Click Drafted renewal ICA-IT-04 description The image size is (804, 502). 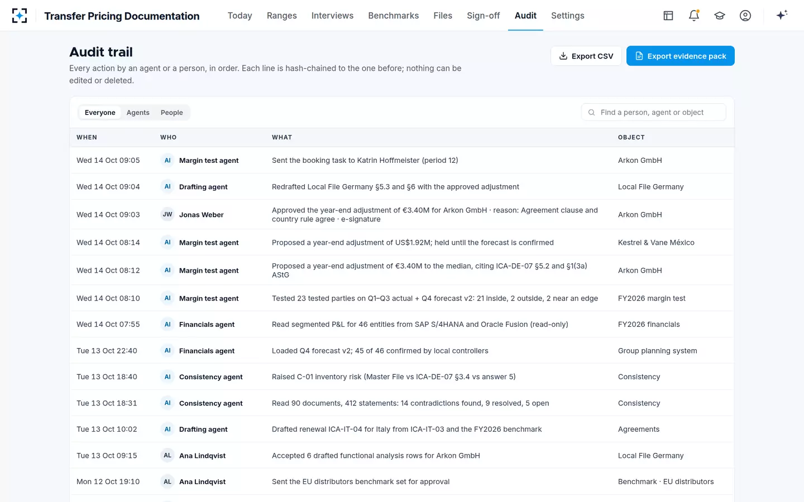406,429
